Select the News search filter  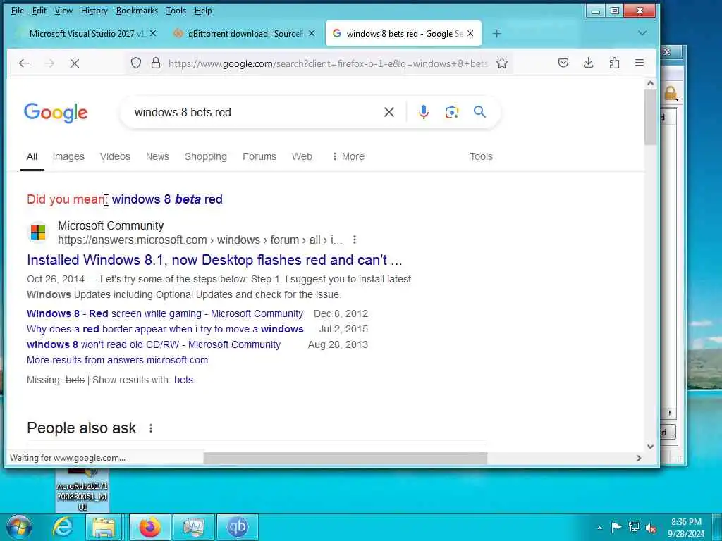point(157,156)
